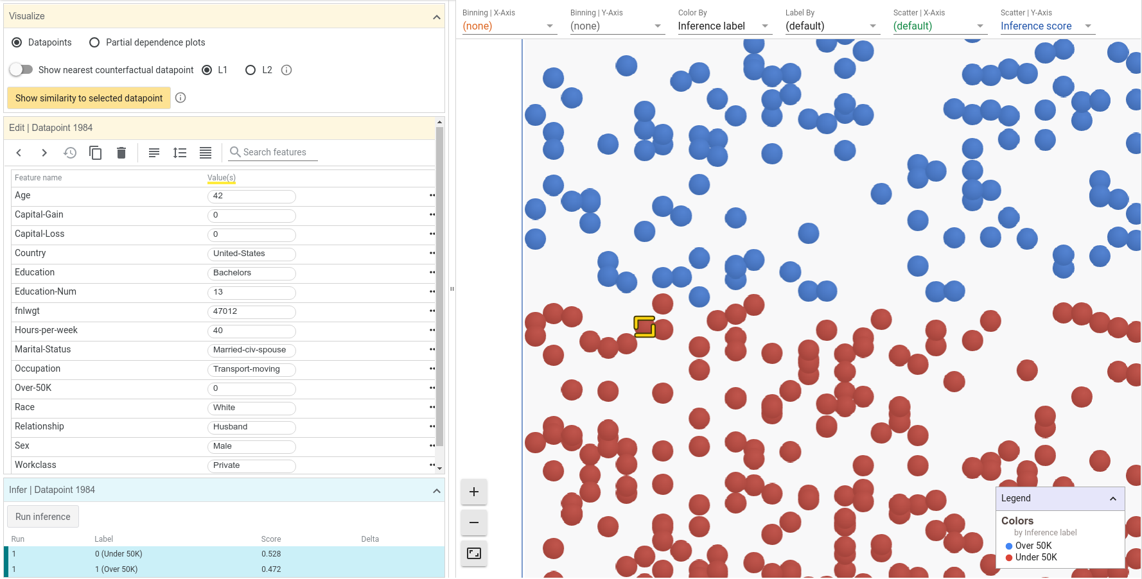Click the Over 50K blue legend swatch

(1009, 546)
